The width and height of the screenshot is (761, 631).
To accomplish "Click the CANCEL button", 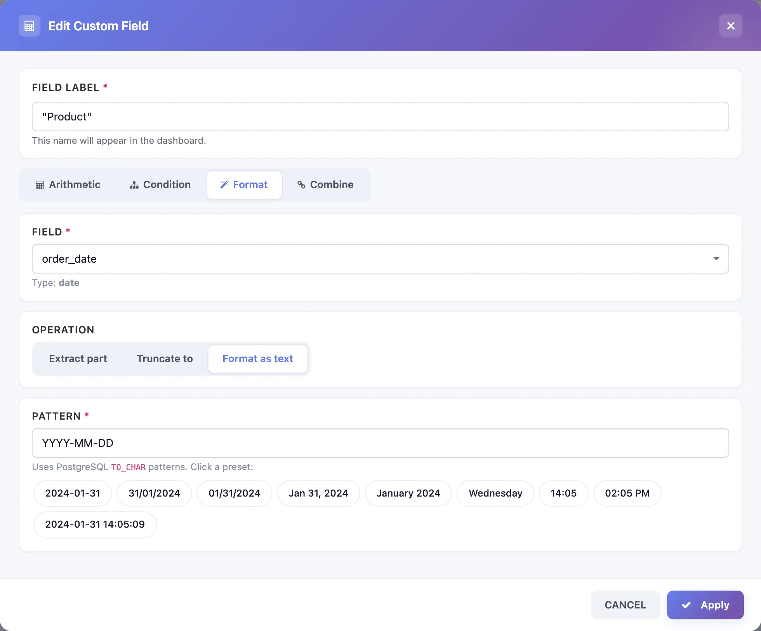I will [x=625, y=605].
